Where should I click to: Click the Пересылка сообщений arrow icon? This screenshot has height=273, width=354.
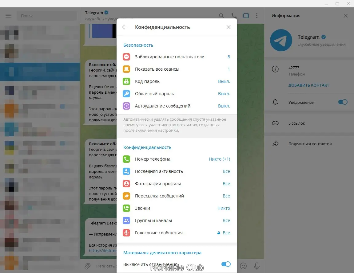pos(126,196)
